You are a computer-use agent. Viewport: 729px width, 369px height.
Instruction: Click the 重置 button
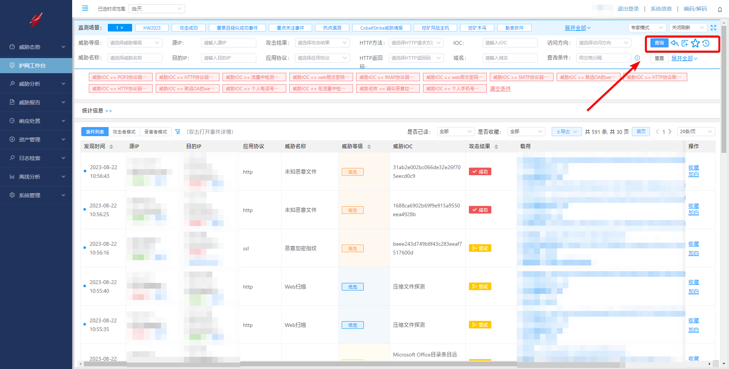pyautogui.click(x=660, y=58)
